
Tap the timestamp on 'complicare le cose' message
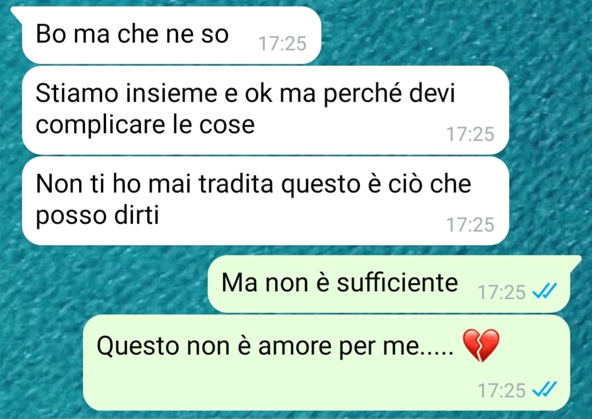tap(470, 134)
